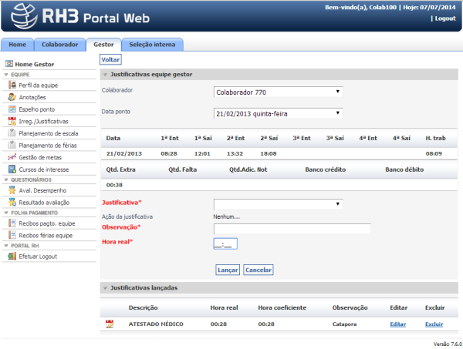Collapse the Justificativas lançadas section
The height and width of the screenshot is (349, 463).
[106, 288]
